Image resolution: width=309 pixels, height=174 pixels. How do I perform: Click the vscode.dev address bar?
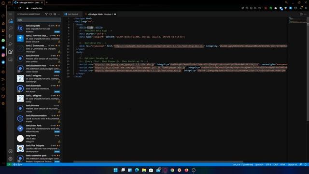click(x=37, y=8)
